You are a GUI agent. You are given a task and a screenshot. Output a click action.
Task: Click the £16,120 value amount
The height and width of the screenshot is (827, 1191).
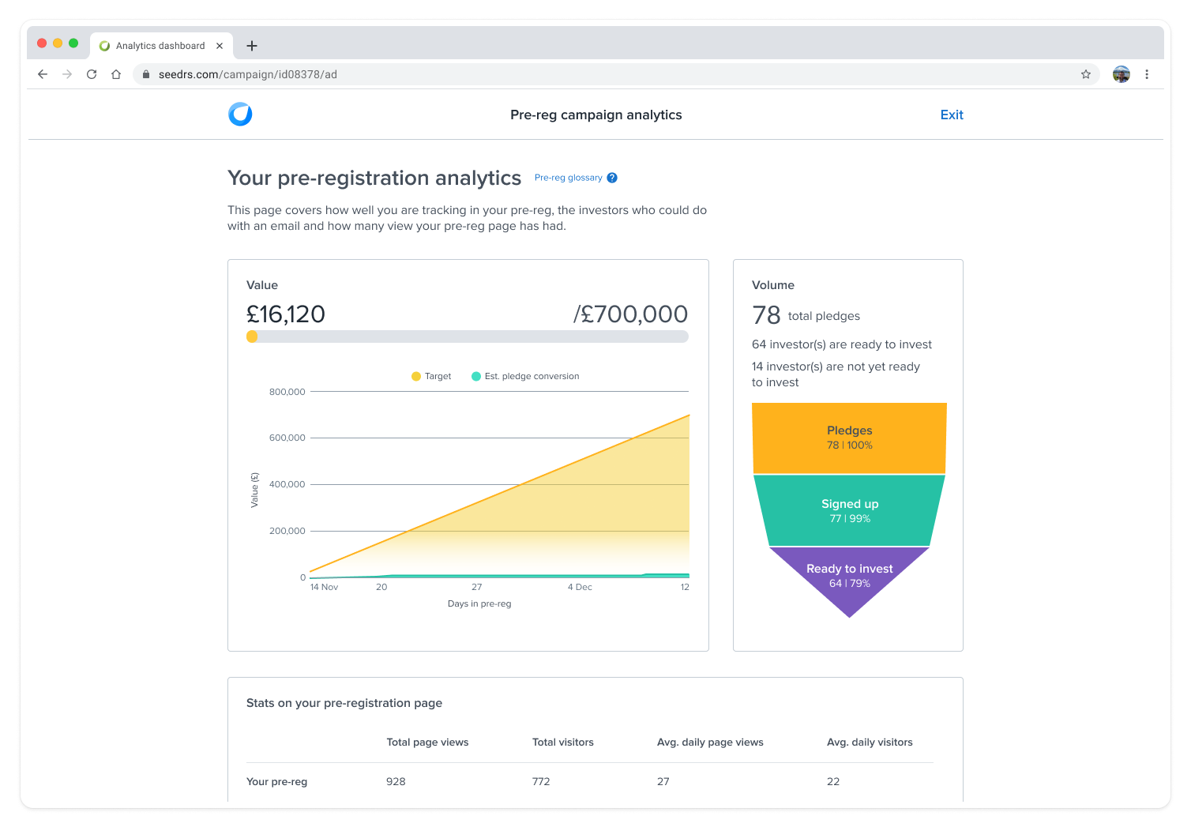(286, 314)
